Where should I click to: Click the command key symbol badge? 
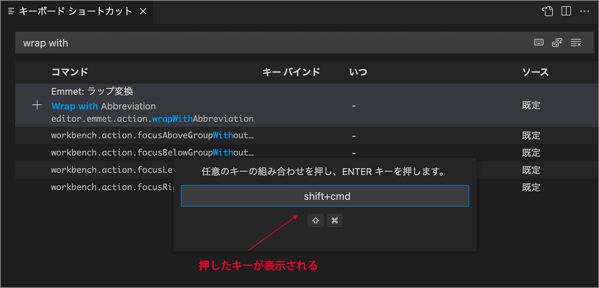[x=334, y=220]
